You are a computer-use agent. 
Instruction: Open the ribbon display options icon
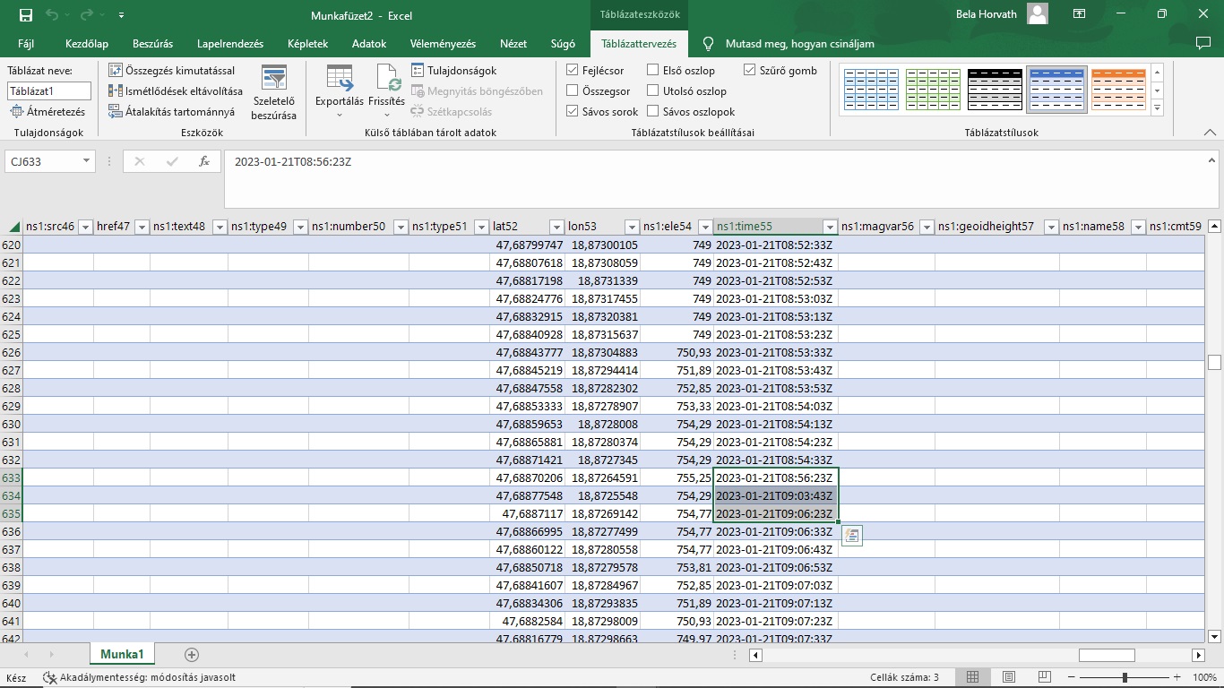(x=1080, y=13)
